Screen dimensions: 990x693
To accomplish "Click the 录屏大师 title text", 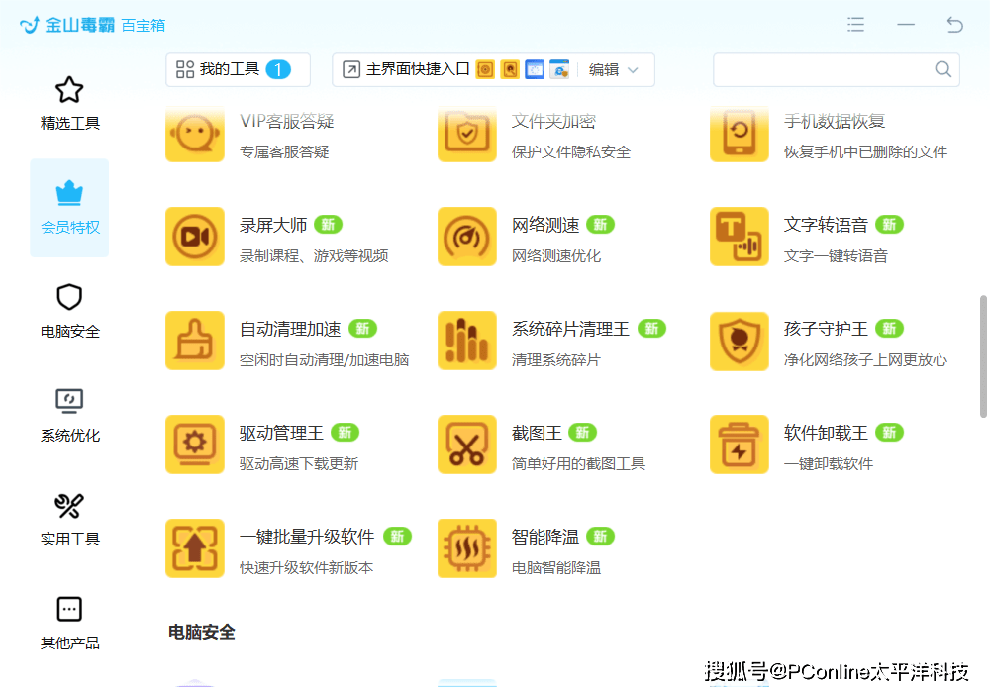I will click(273, 225).
